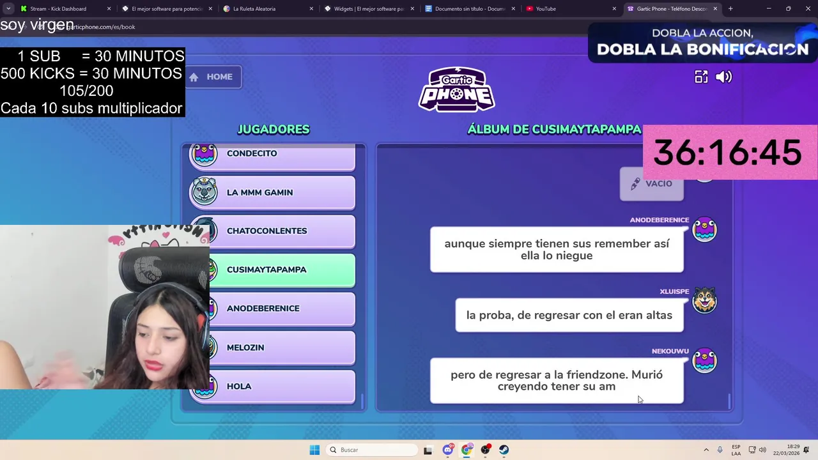Click the browser address bar

[320, 27]
